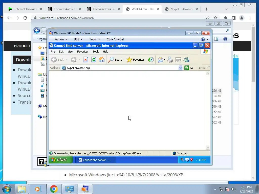Expand the Links toolbar chevron

[208, 67]
